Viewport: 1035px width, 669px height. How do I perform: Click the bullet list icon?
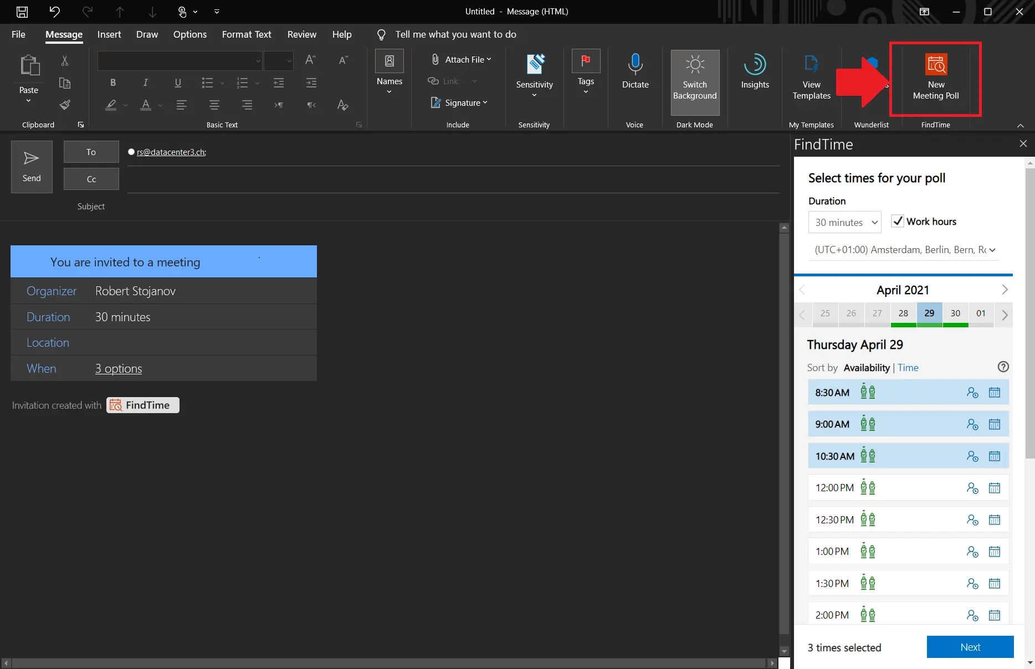pyautogui.click(x=207, y=83)
